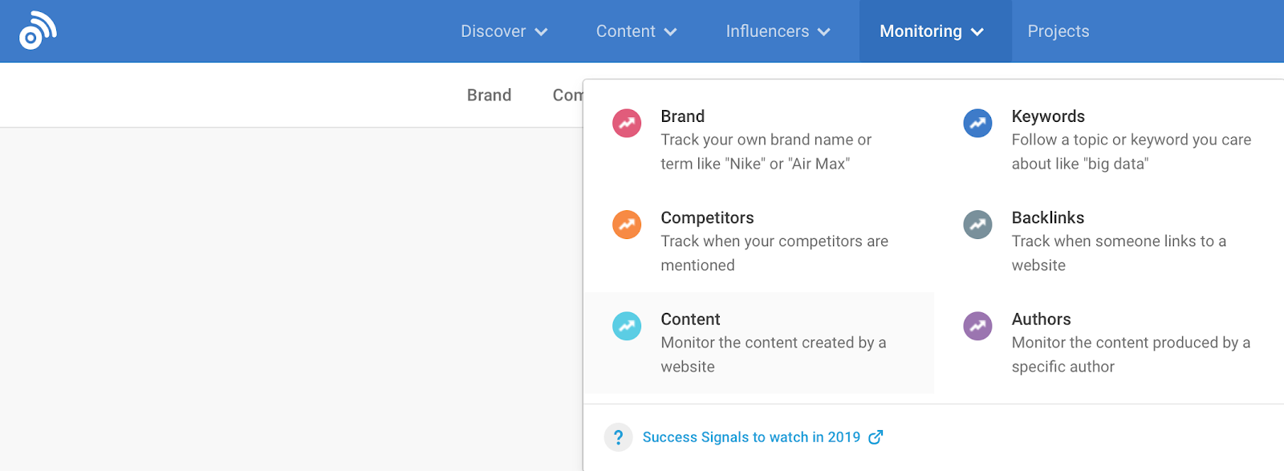1284x471 pixels.
Task: Expand the Discover dropdown menu
Action: tap(503, 31)
